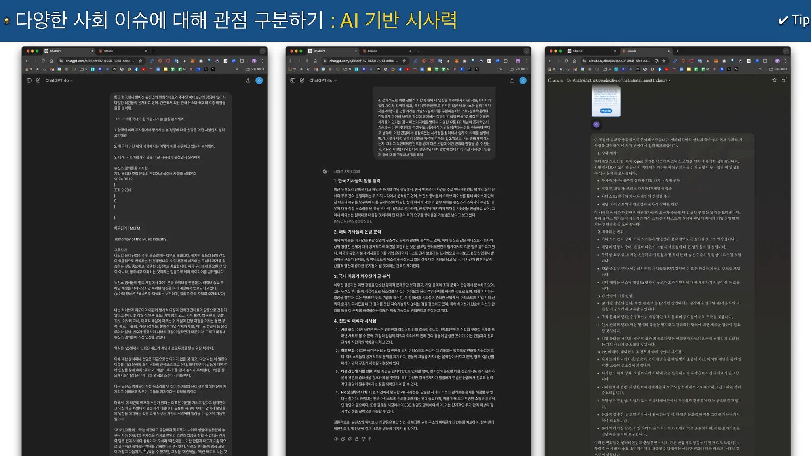811x456 pixels.
Task: Switch to the Claude tab in the left window
Action: tap(122, 51)
